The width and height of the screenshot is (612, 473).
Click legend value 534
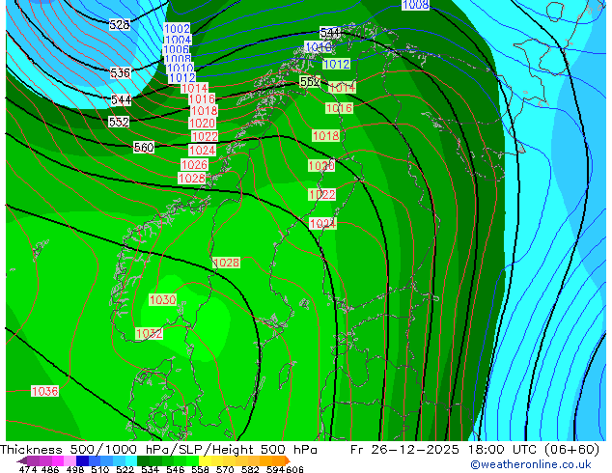click(150, 469)
